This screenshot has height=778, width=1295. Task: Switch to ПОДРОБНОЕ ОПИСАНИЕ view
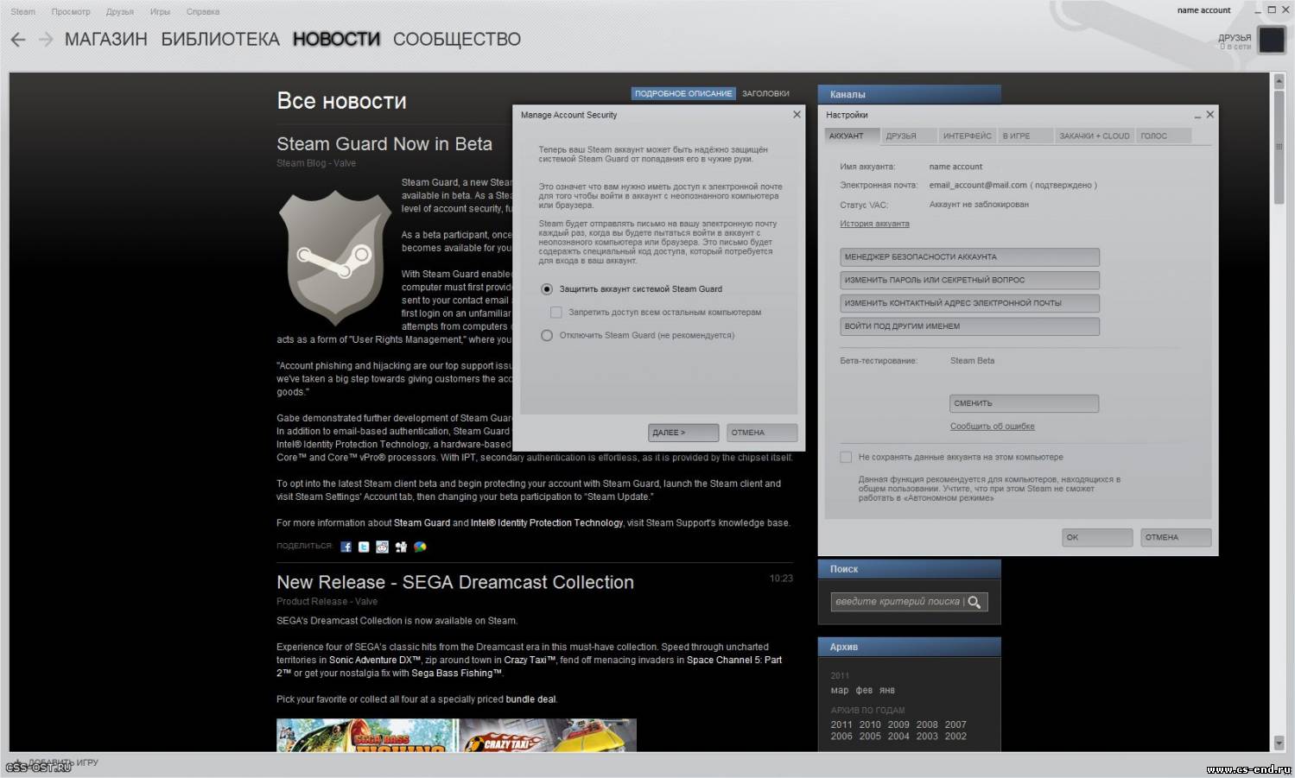coord(683,93)
